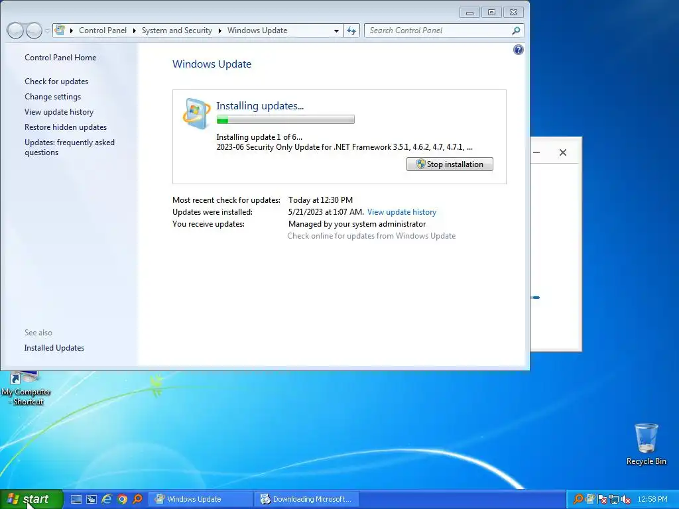Select the My Computer Shortcut desktop icon
The height and width of the screenshot is (509, 679).
click(26, 389)
